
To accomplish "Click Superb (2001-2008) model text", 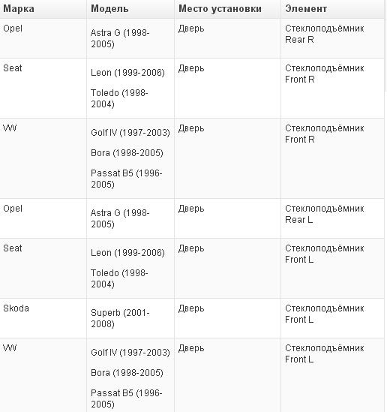I will pyautogui.click(x=120, y=318).
